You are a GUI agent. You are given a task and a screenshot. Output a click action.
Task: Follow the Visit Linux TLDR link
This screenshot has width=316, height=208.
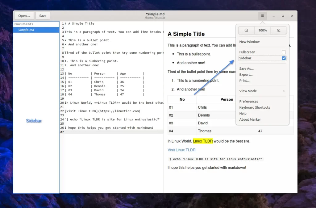[x=181, y=150]
